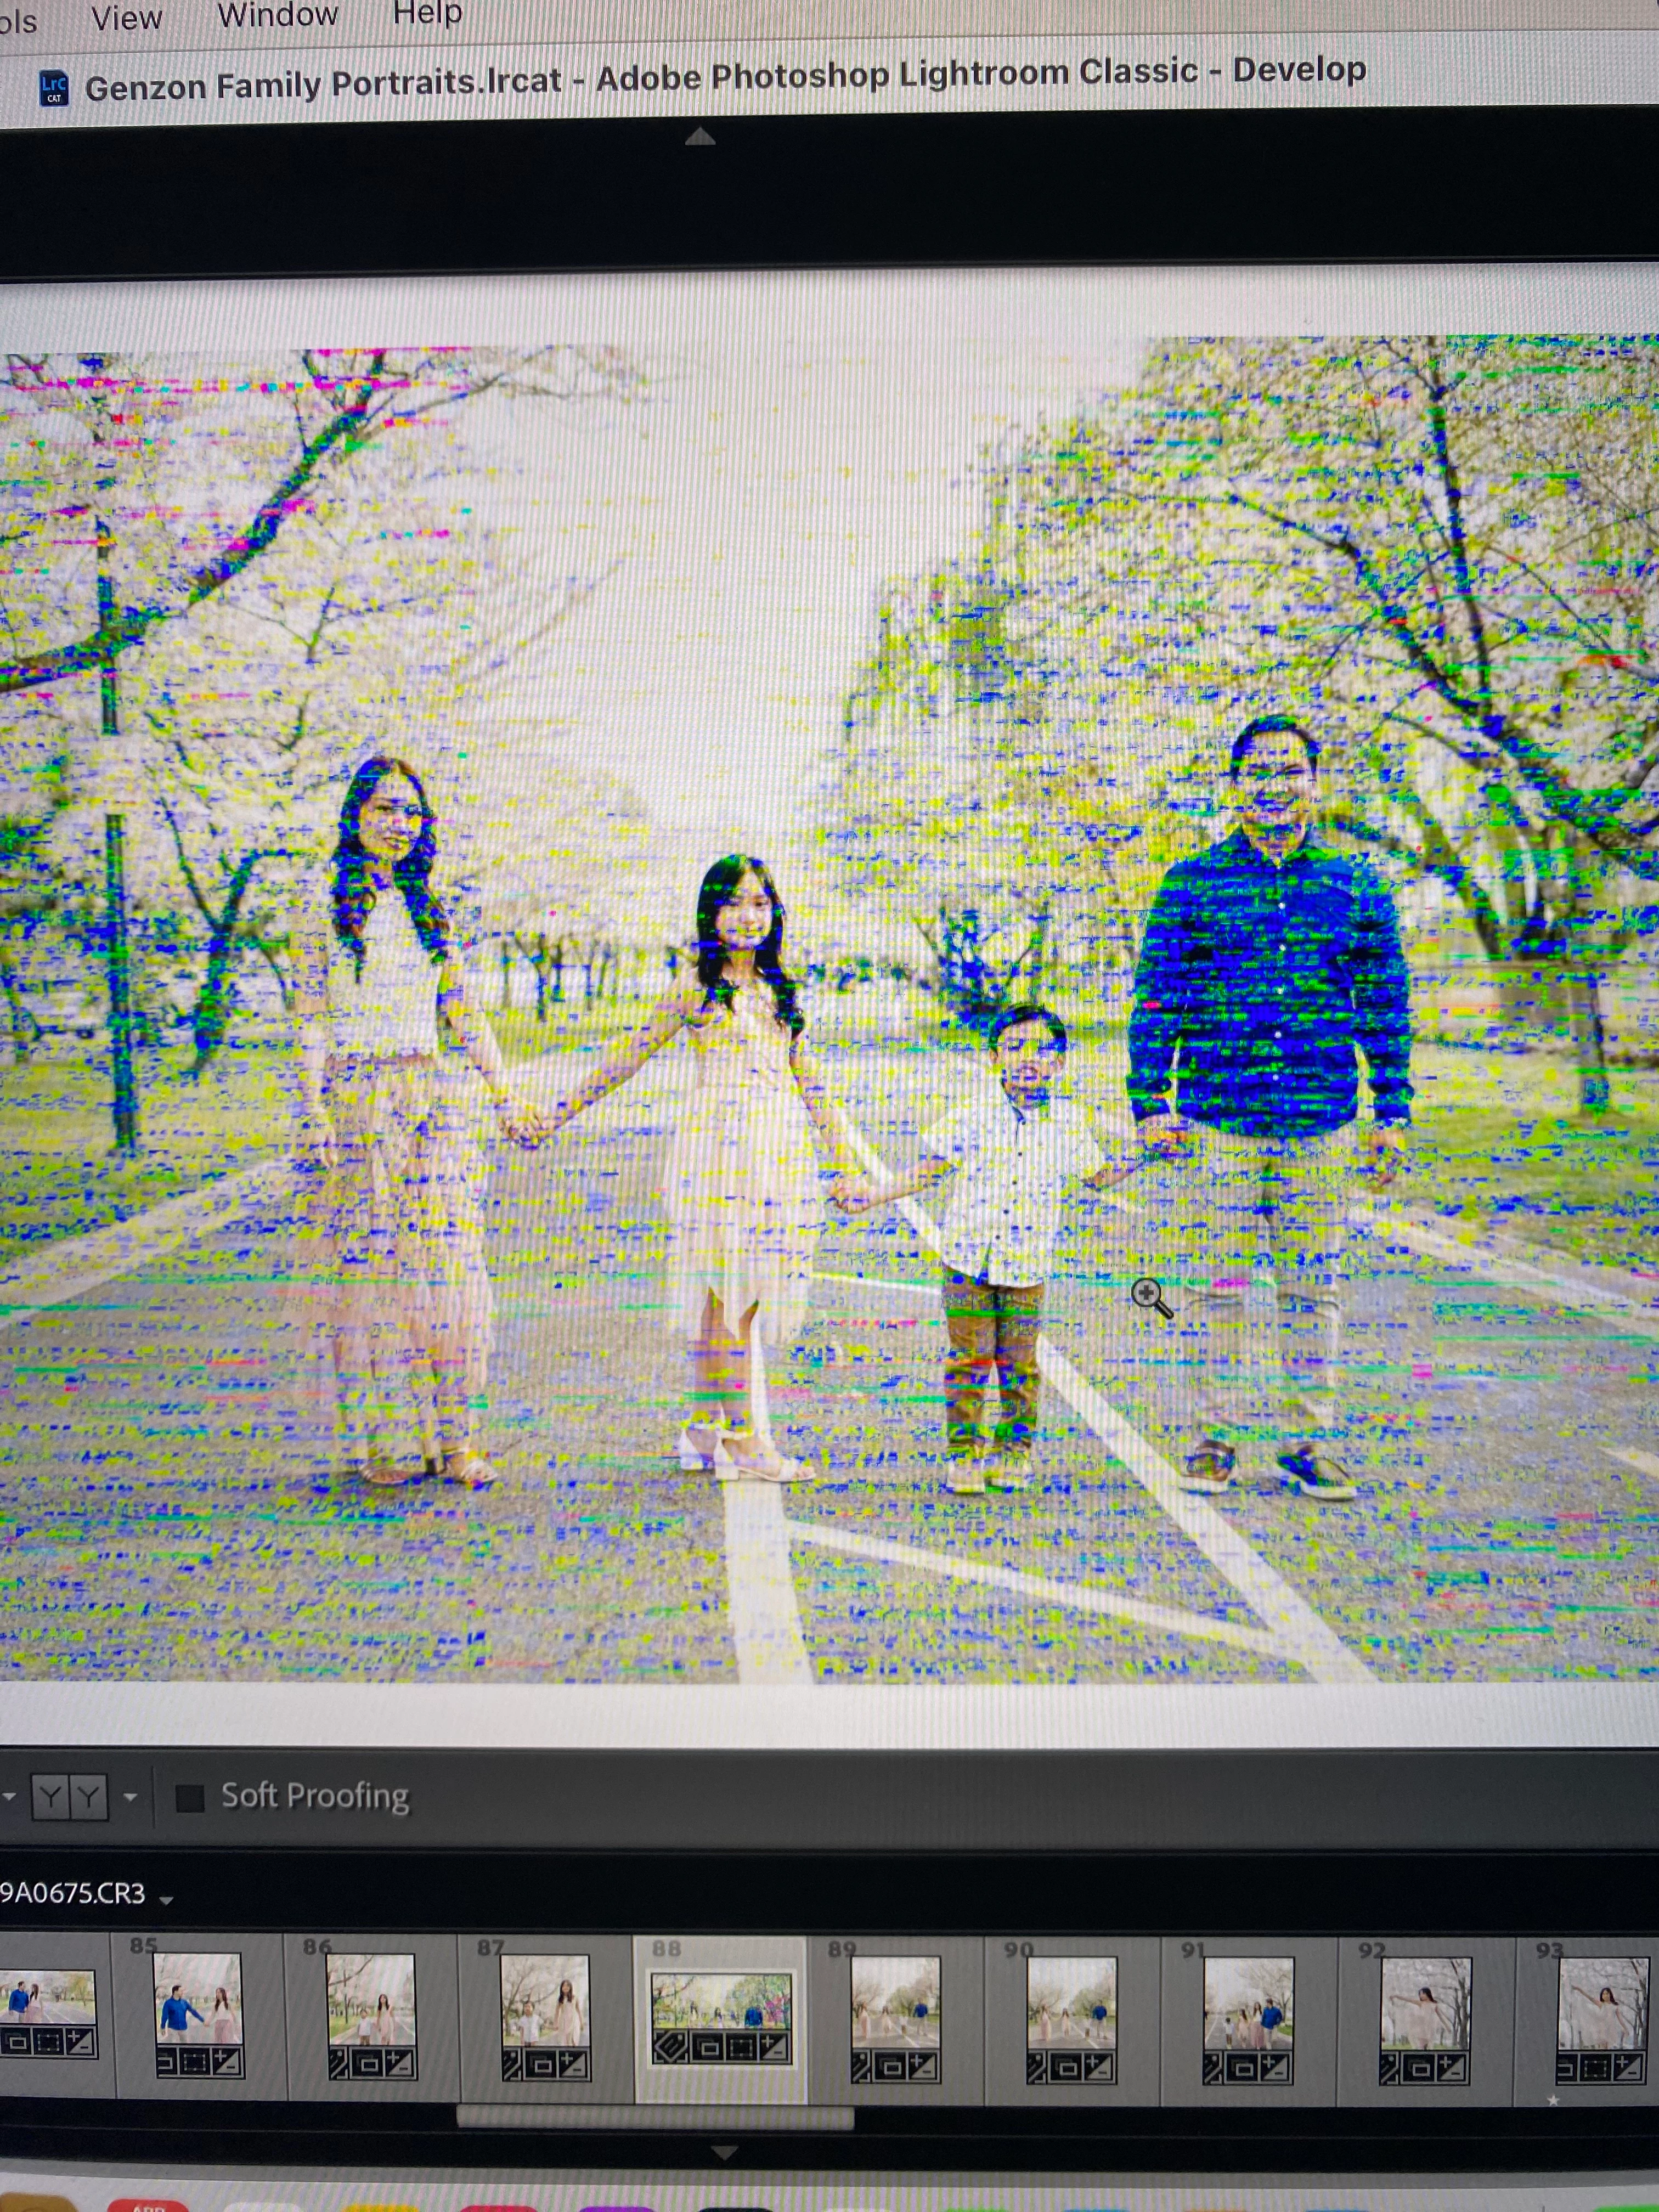
Task: Open the Help menu
Action: tap(427, 13)
